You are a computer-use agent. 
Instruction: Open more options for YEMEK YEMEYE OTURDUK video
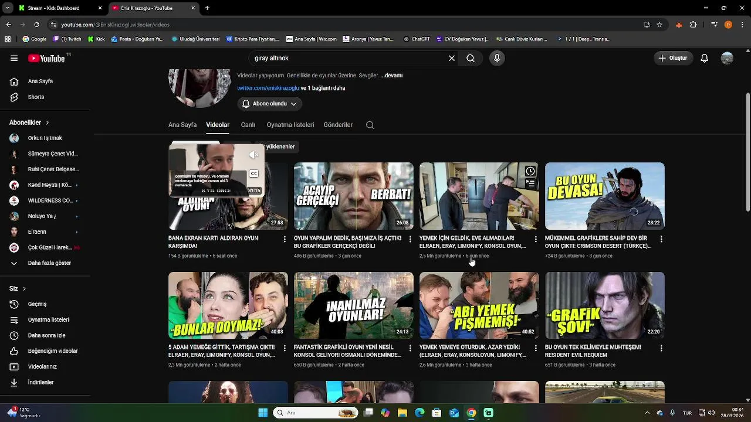click(x=536, y=348)
